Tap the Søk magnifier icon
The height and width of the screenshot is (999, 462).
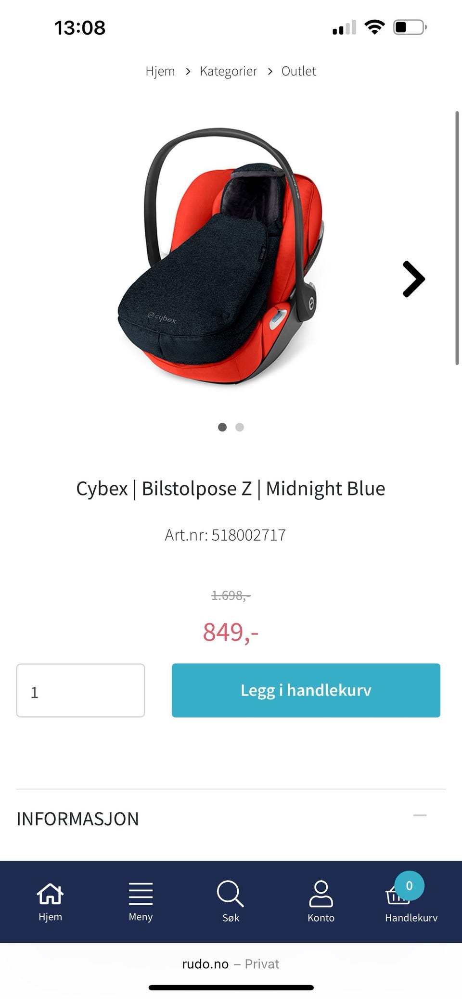(x=231, y=894)
